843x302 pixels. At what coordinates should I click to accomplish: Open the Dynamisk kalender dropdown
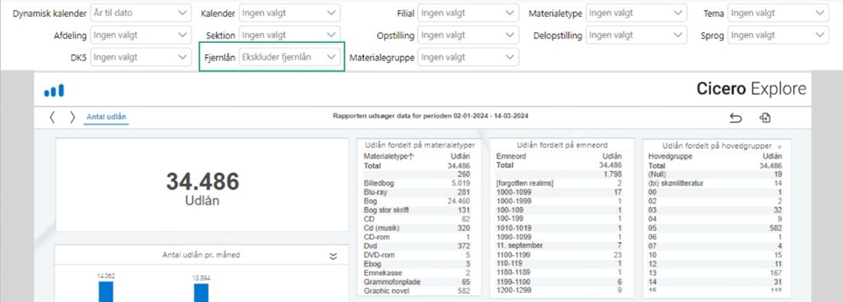coord(140,13)
